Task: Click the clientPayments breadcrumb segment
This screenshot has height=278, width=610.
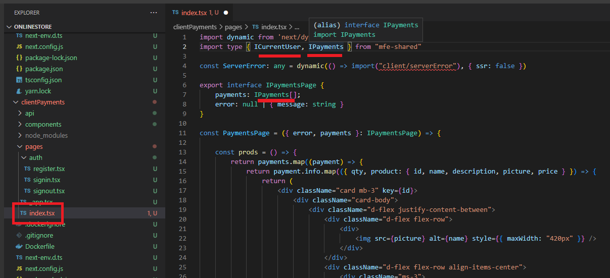Action: tap(195, 27)
